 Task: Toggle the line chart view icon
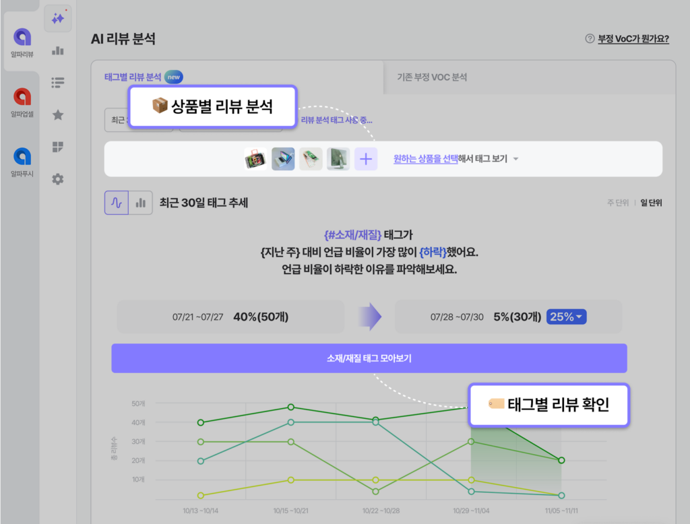[x=115, y=202]
